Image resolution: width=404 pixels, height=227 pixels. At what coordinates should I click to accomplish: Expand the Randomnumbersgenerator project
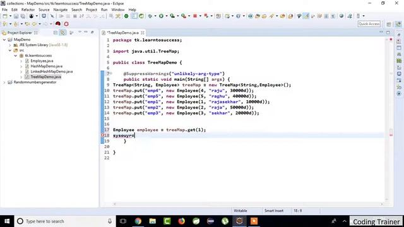coord(4,83)
